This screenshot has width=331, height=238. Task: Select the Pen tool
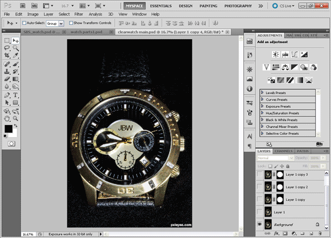[7, 95]
